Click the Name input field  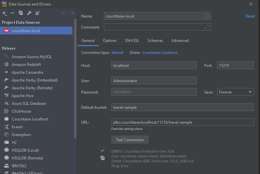tap(157, 16)
